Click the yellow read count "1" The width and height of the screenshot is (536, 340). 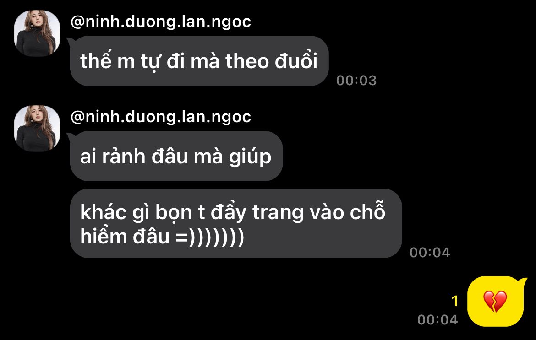coord(454,301)
